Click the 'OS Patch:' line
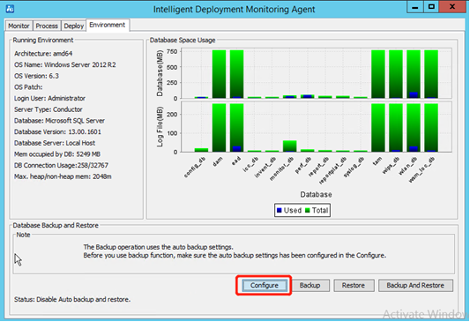This screenshot has height=322, width=470. 28,87
